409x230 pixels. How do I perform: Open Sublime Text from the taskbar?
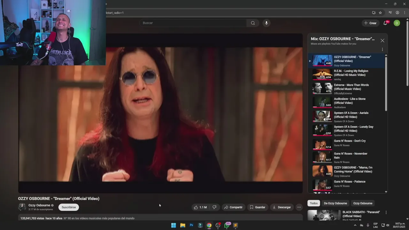point(235,225)
